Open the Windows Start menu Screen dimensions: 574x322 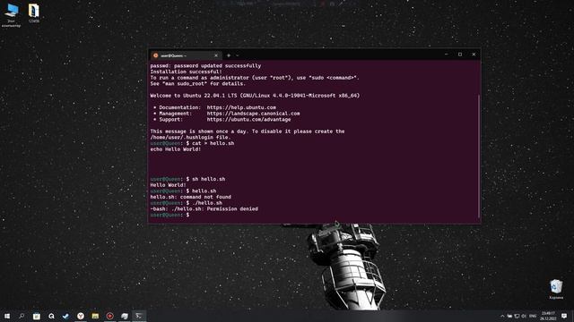tap(7, 316)
